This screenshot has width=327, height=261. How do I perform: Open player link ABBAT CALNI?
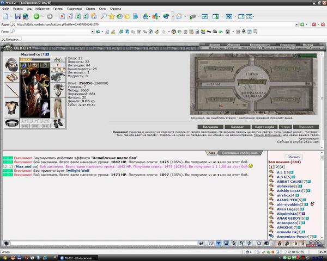[289, 182]
